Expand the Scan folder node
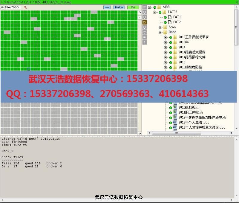 point(160,27)
